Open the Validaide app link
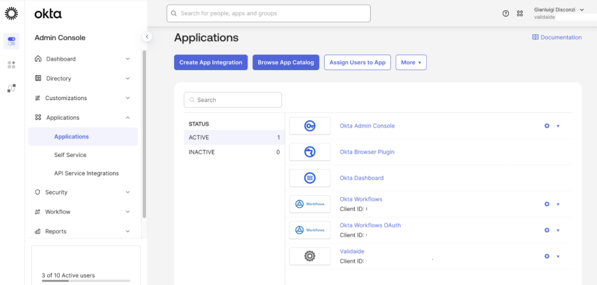Image resolution: width=597 pixels, height=285 pixels. pos(352,251)
